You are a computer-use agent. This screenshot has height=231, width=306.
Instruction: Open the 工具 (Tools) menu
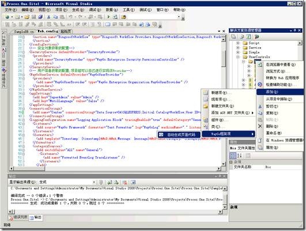[x=129, y=10]
